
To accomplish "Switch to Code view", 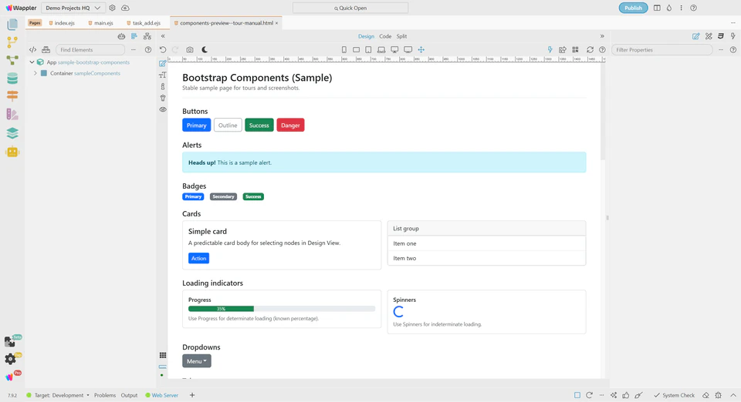I will pyautogui.click(x=385, y=36).
